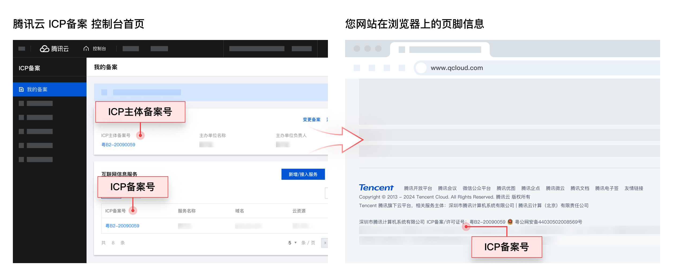This screenshot has width=673, height=276.
Task: Click the 我的备案 page heading
Action: tap(106, 67)
